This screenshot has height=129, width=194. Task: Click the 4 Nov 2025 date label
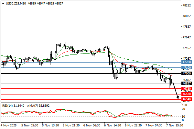pyautogui.click(x=8, y=125)
